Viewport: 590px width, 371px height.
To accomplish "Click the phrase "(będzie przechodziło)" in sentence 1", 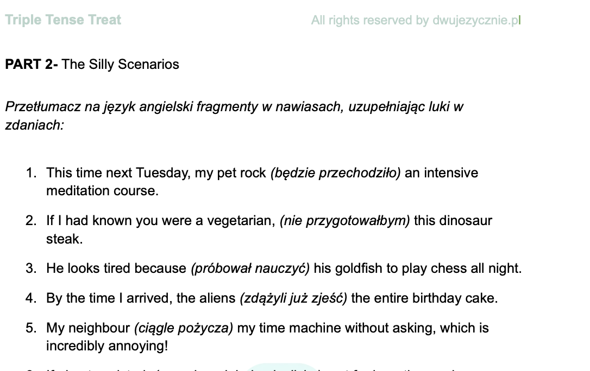I will [335, 173].
